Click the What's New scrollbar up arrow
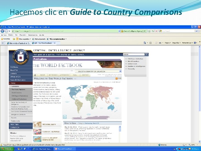This screenshot has width=201, height=151. coord(120,127)
